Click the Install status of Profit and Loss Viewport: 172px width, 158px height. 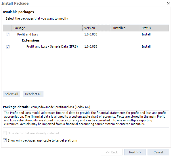[x=146, y=34]
